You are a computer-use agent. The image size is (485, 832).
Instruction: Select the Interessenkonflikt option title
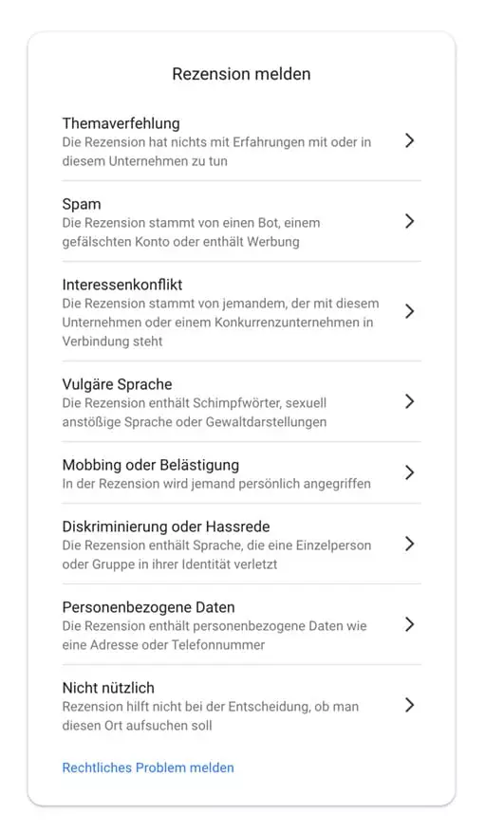coord(122,285)
